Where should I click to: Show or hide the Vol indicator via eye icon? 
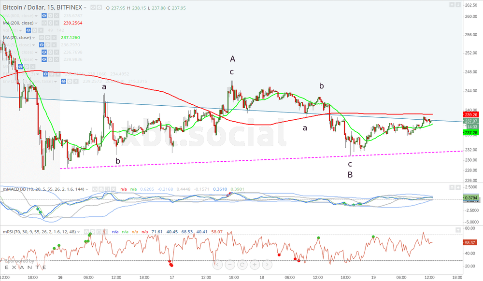[28, 30]
